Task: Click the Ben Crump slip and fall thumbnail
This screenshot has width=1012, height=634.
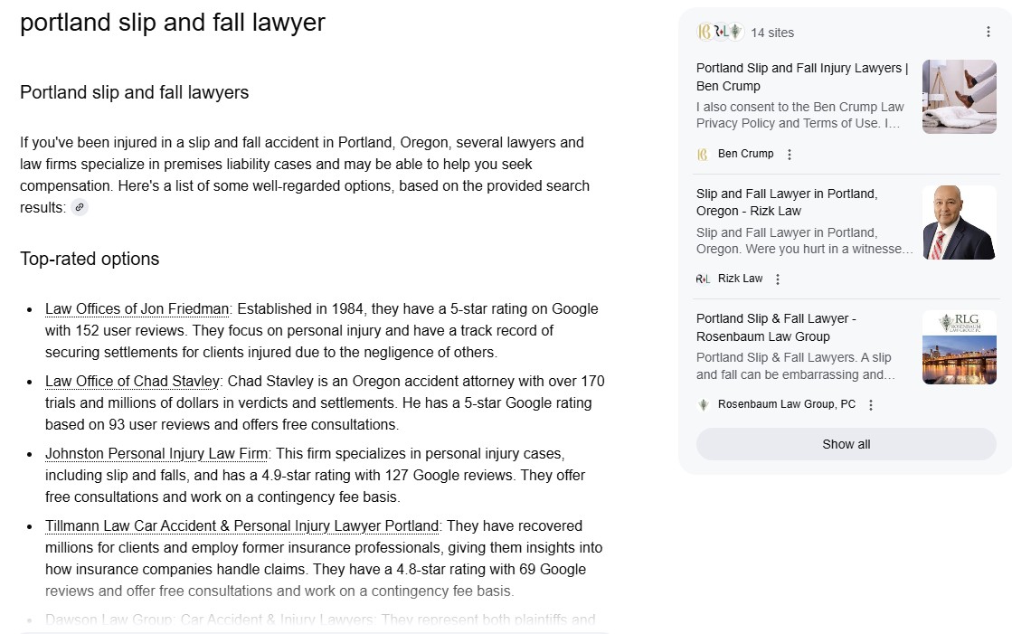Action: 959,97
